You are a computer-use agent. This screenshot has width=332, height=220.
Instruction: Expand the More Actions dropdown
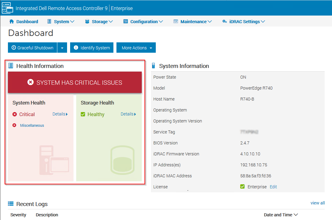pos(136,48)
